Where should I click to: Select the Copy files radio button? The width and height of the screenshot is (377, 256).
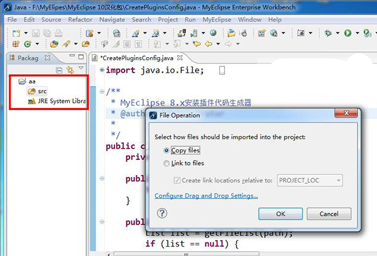pos(166,151)
